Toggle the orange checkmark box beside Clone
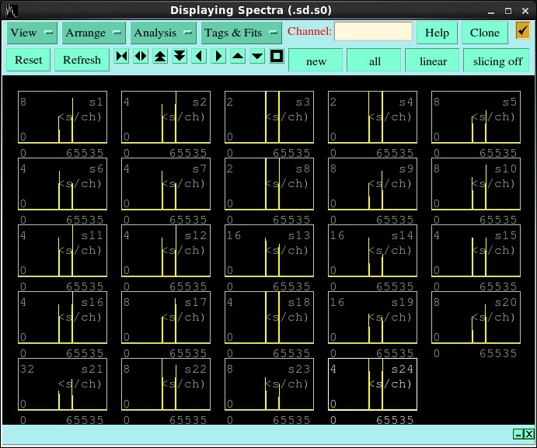 point(522,31)
